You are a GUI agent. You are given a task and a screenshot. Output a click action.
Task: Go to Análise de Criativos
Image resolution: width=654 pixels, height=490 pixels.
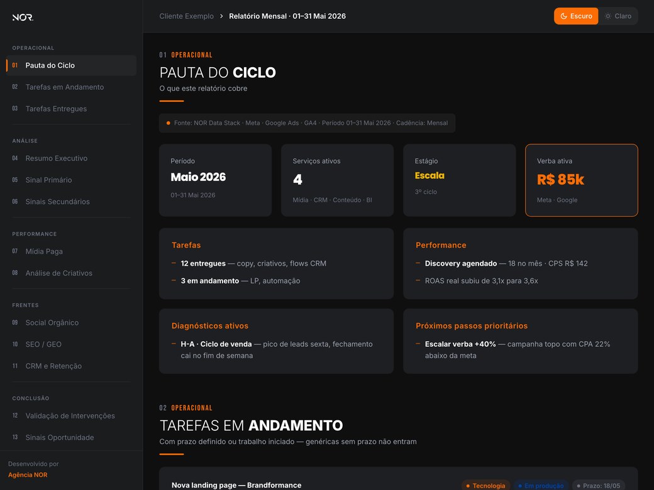tap(71, 273)
